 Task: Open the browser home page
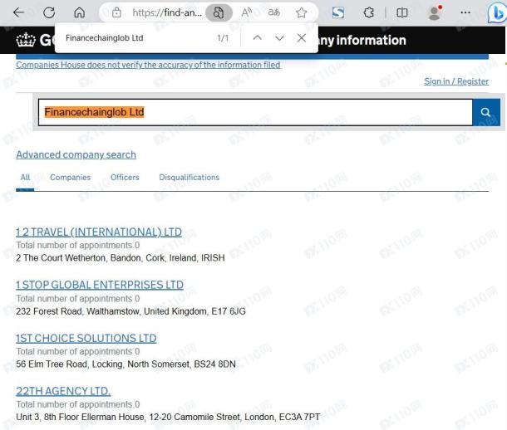[x=79, y=12]
